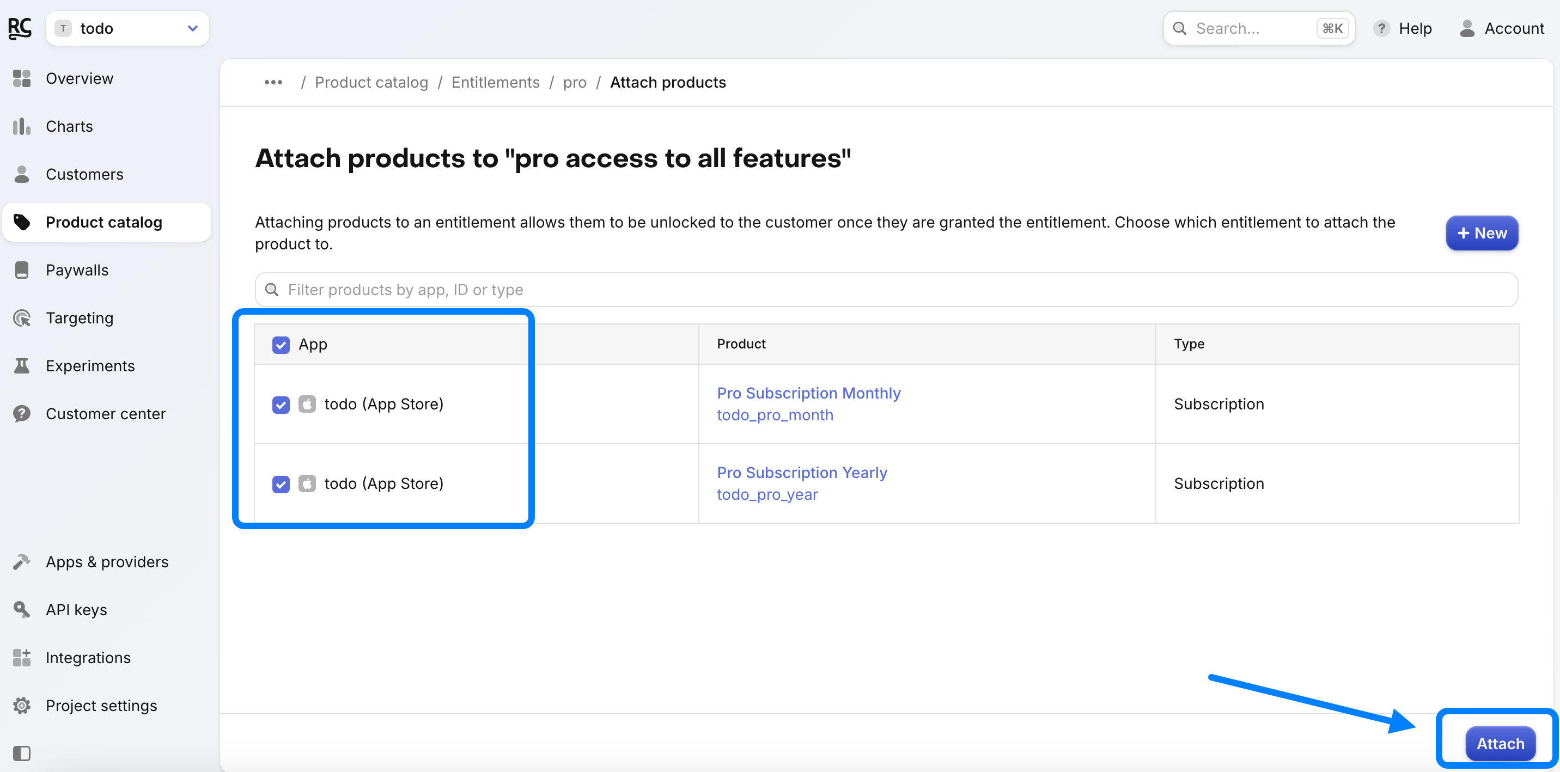Go to Paywalls in sidebar

[77, 270]
